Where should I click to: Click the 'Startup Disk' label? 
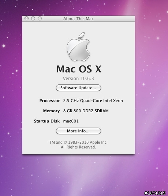click(x=47, y=121)
